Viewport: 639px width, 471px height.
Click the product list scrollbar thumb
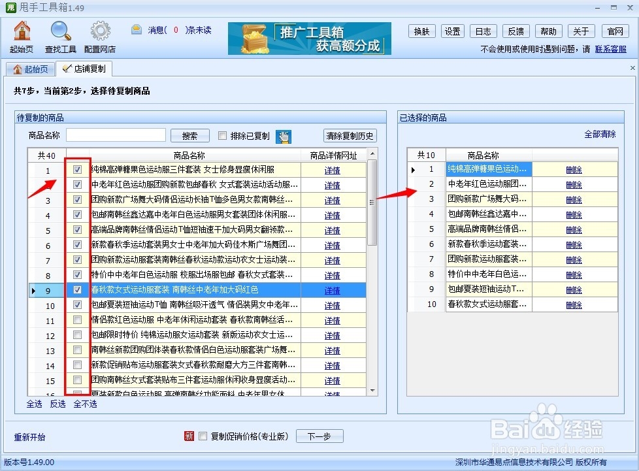(x=372, y=203)
